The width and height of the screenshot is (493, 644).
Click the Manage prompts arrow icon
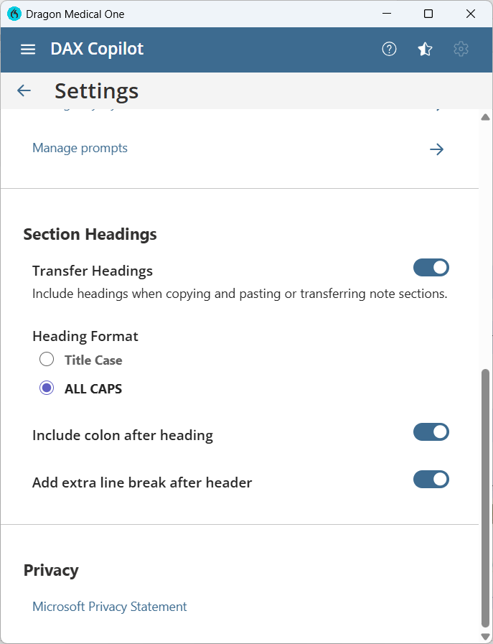436,149
